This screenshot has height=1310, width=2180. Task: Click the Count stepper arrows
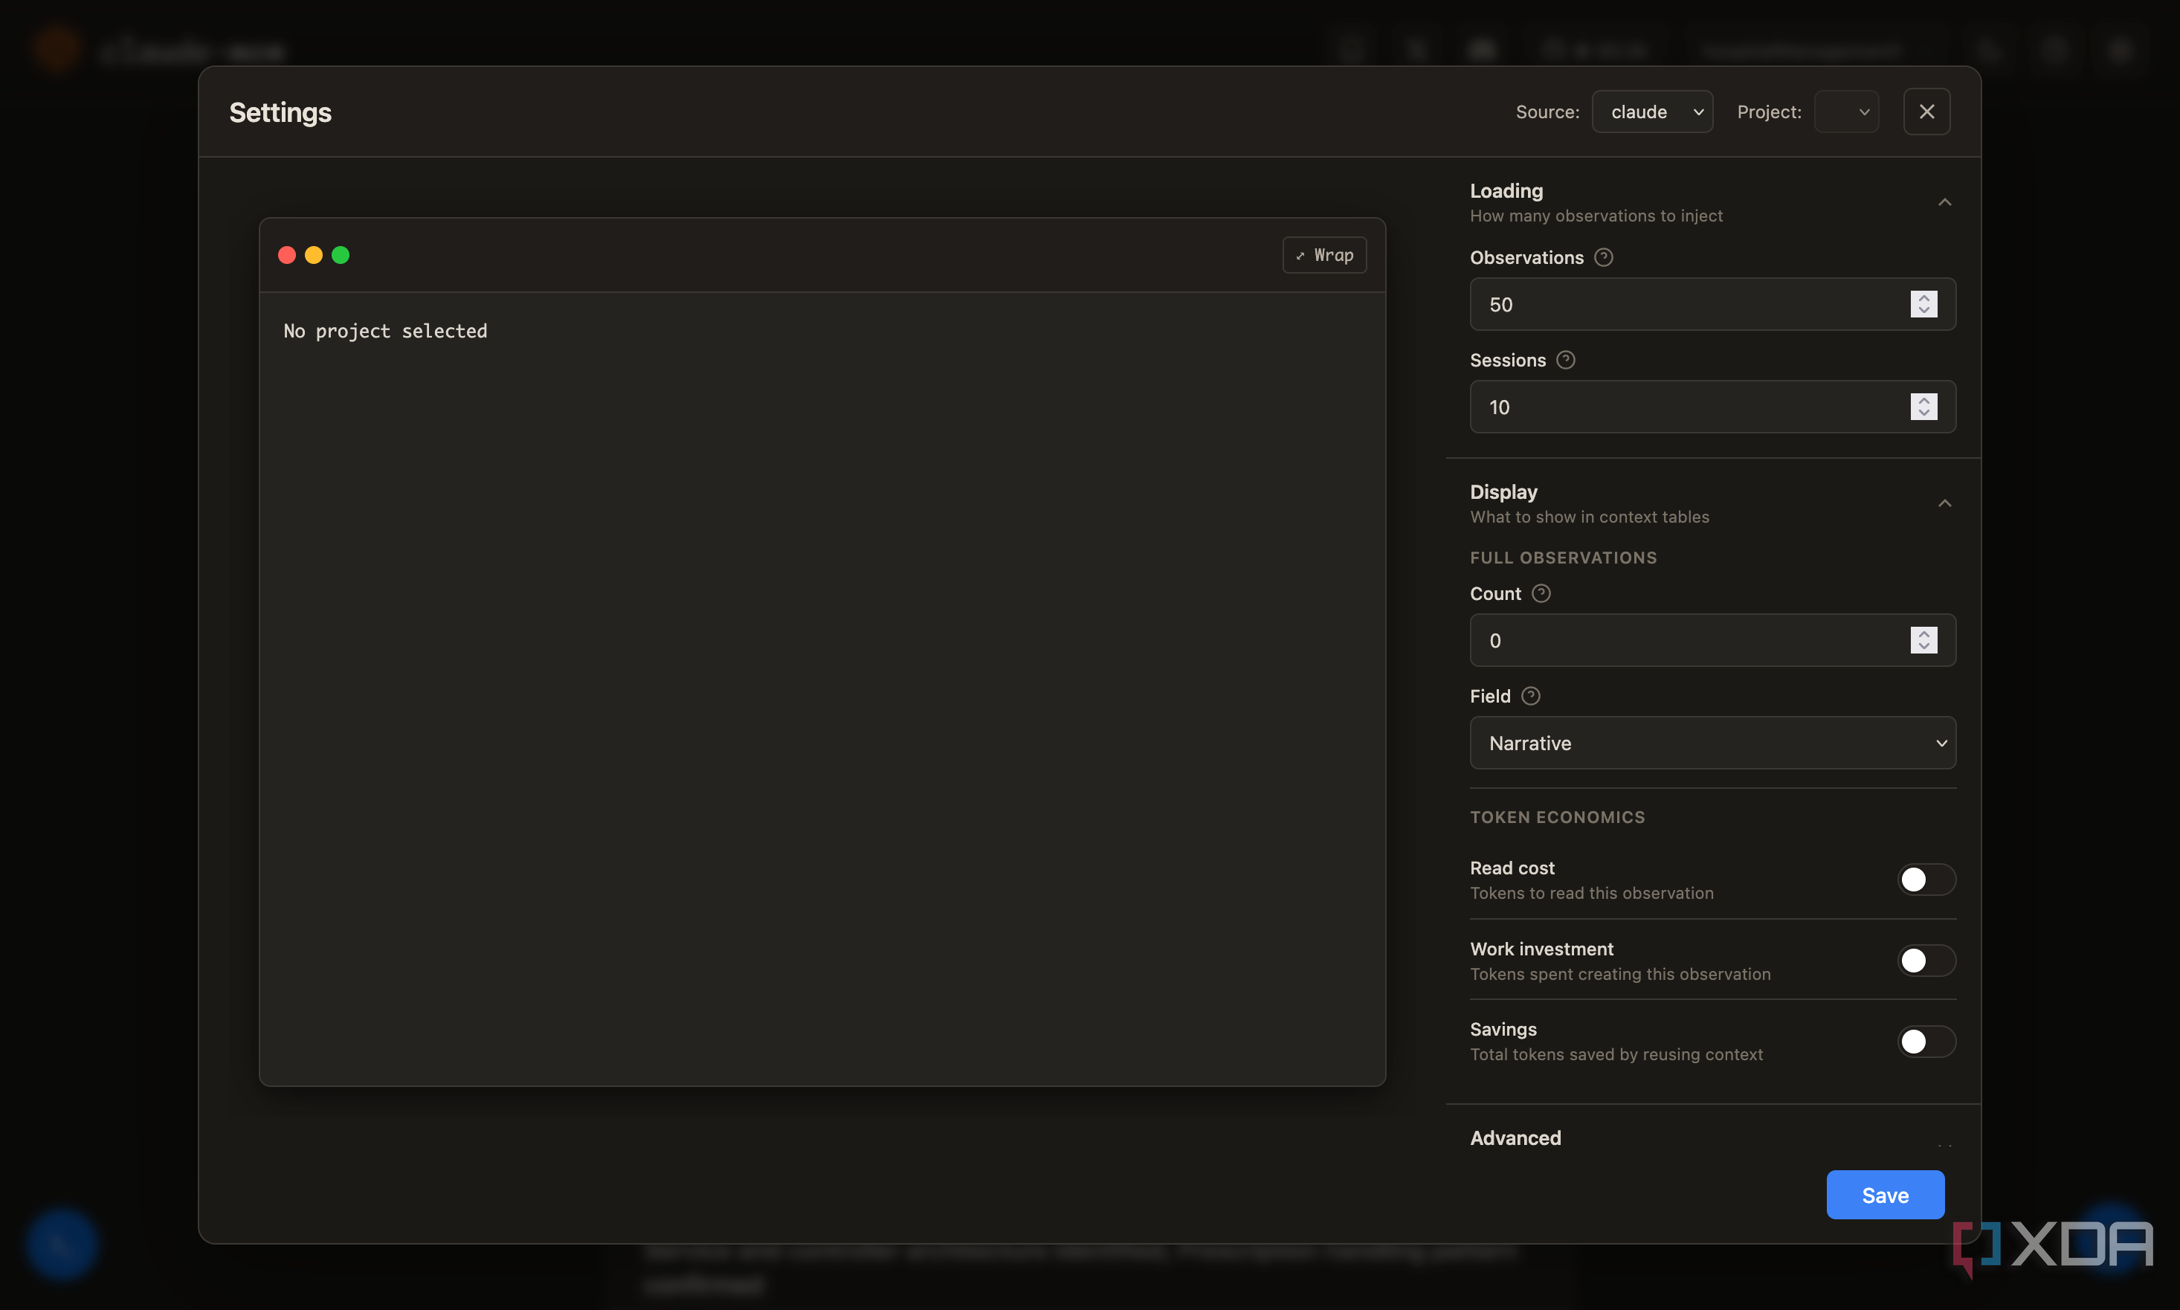[x=1924, y=640]
